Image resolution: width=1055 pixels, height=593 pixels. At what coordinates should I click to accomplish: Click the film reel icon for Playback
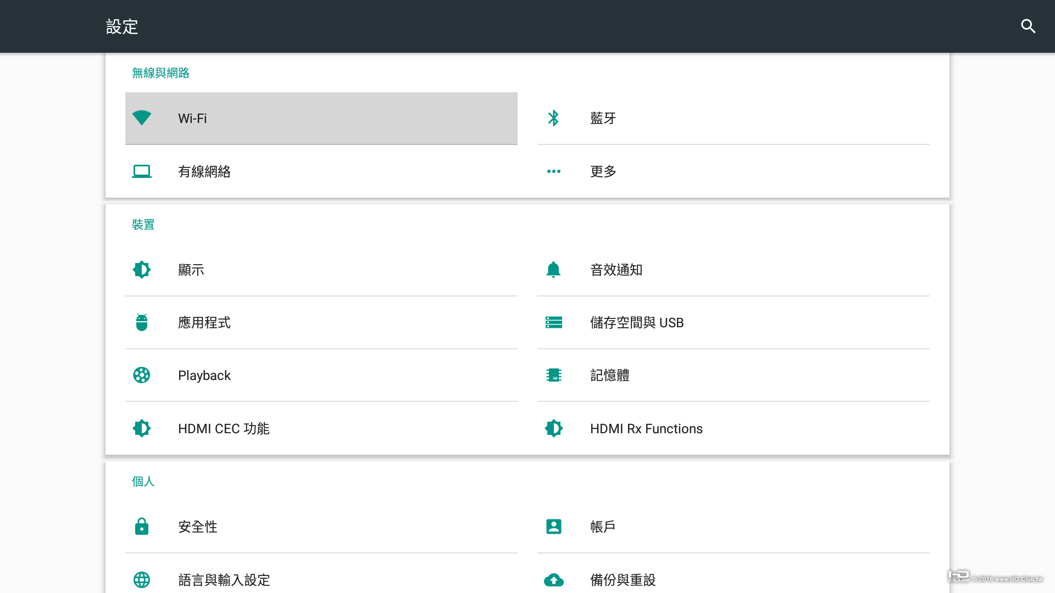(142, 375)
